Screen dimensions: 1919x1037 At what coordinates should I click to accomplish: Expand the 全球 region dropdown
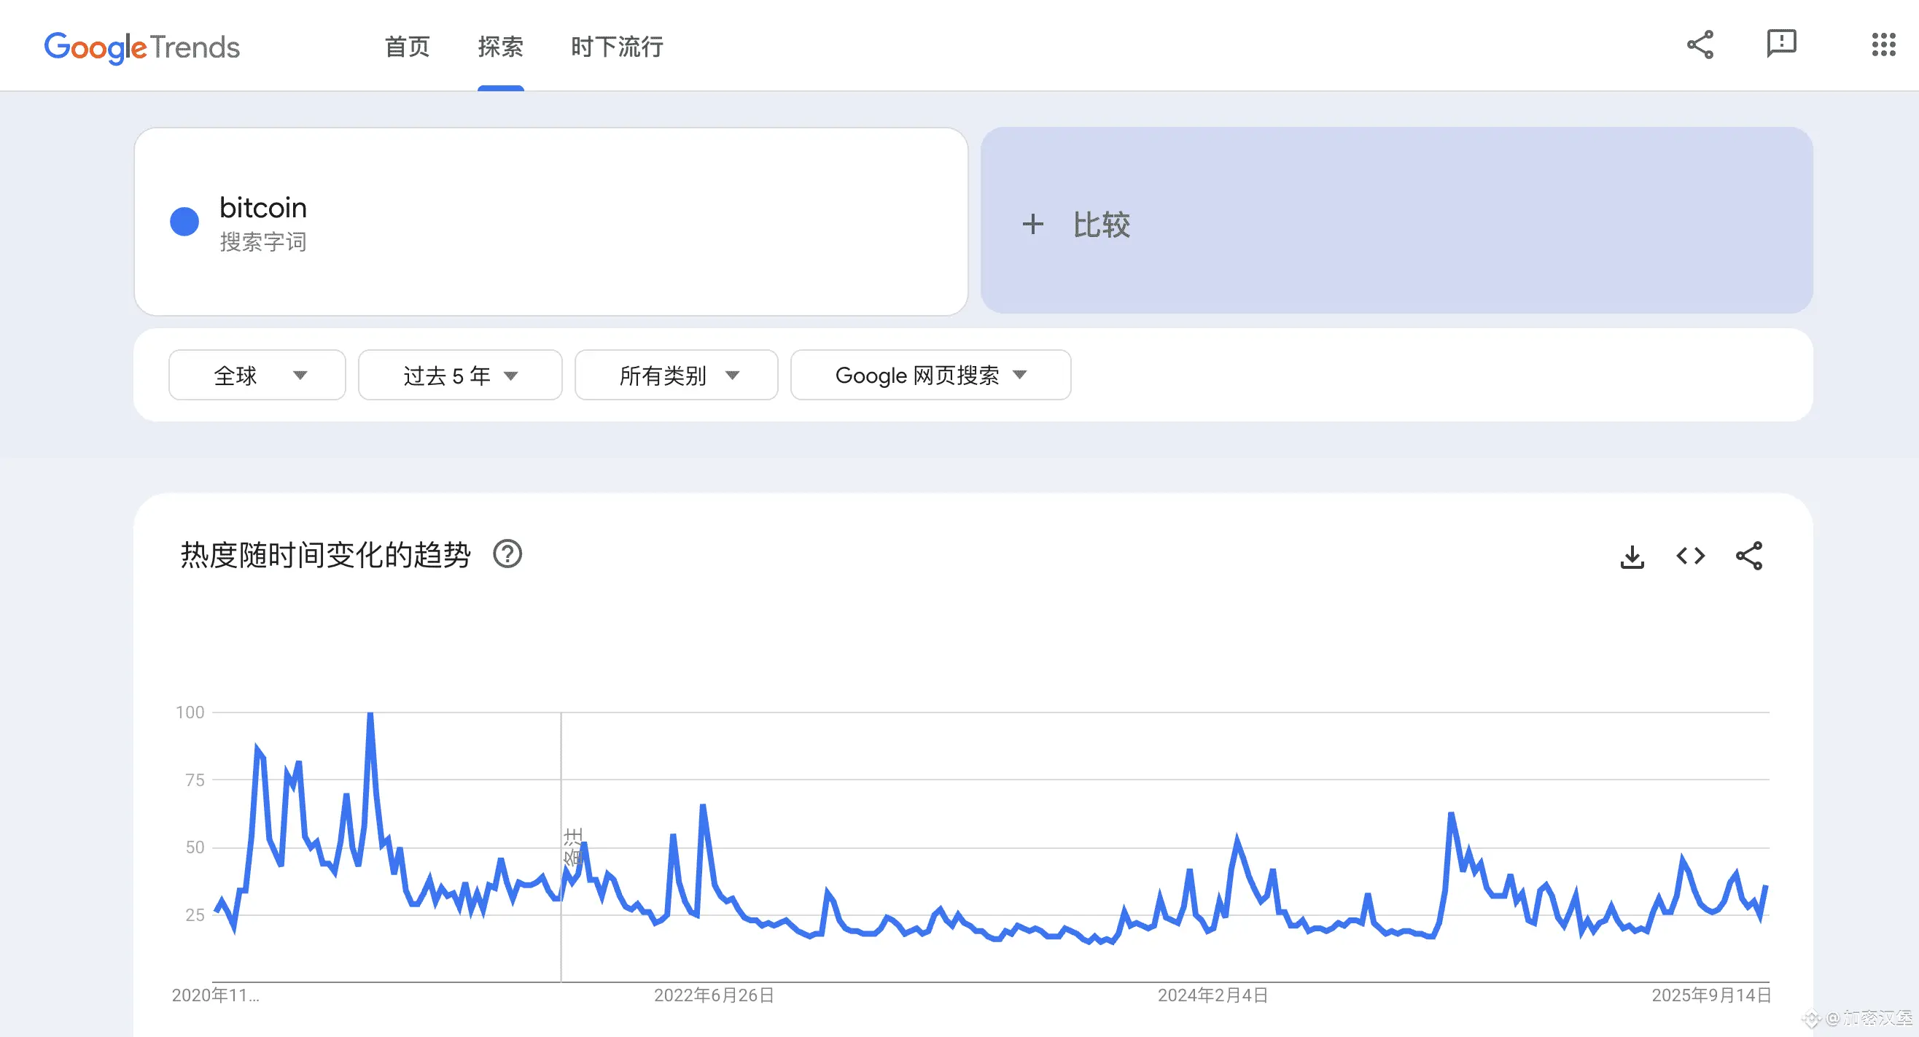point(257,376)
